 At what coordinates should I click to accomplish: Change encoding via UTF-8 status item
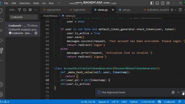click(115, 102)
